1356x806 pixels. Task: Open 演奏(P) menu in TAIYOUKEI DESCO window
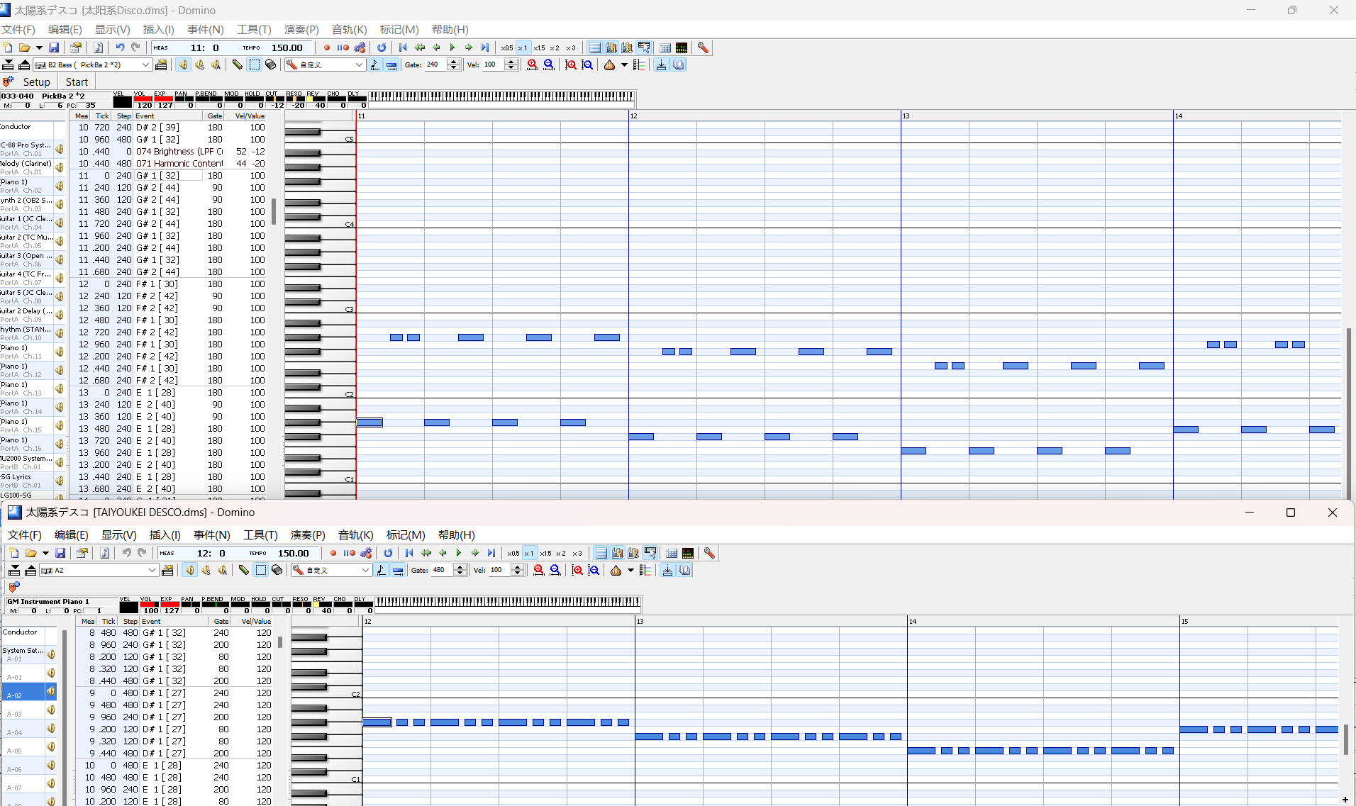[308, 534]
